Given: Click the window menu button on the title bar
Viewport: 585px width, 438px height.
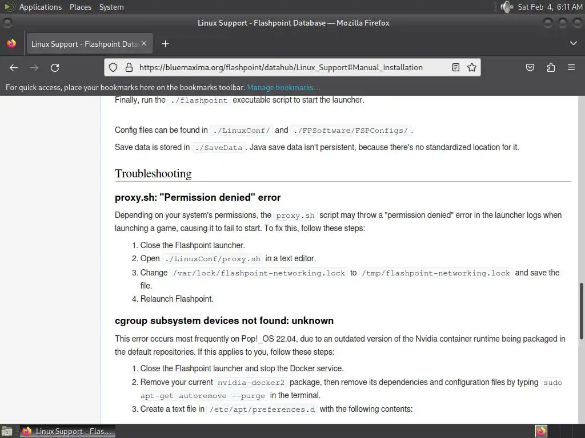Looking at the screenshot, I should (x=7, y=23).
